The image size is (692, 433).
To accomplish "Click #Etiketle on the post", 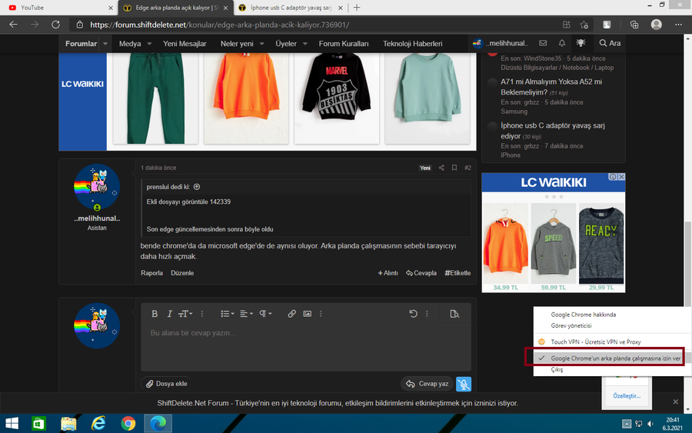I will click(457, 273).
